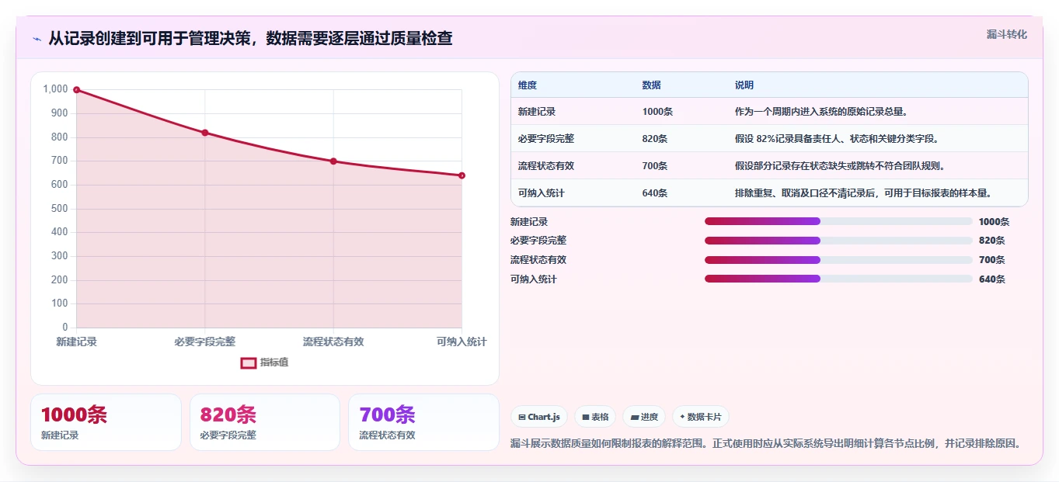This screenshot has width=1059, height=482.
Task: Open the 700条 流程状态有效 stat card
Action: click(x=423, y=422)
